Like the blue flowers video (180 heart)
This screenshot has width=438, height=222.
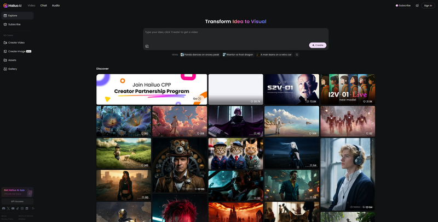pyautogui.click(x=142, y=134)
